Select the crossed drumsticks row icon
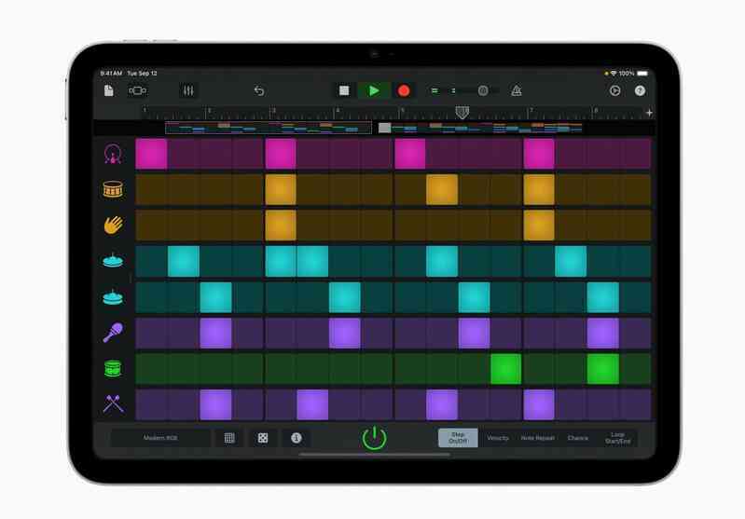The height and width of the screenshot is (519, 745). [x=113, y=404]
